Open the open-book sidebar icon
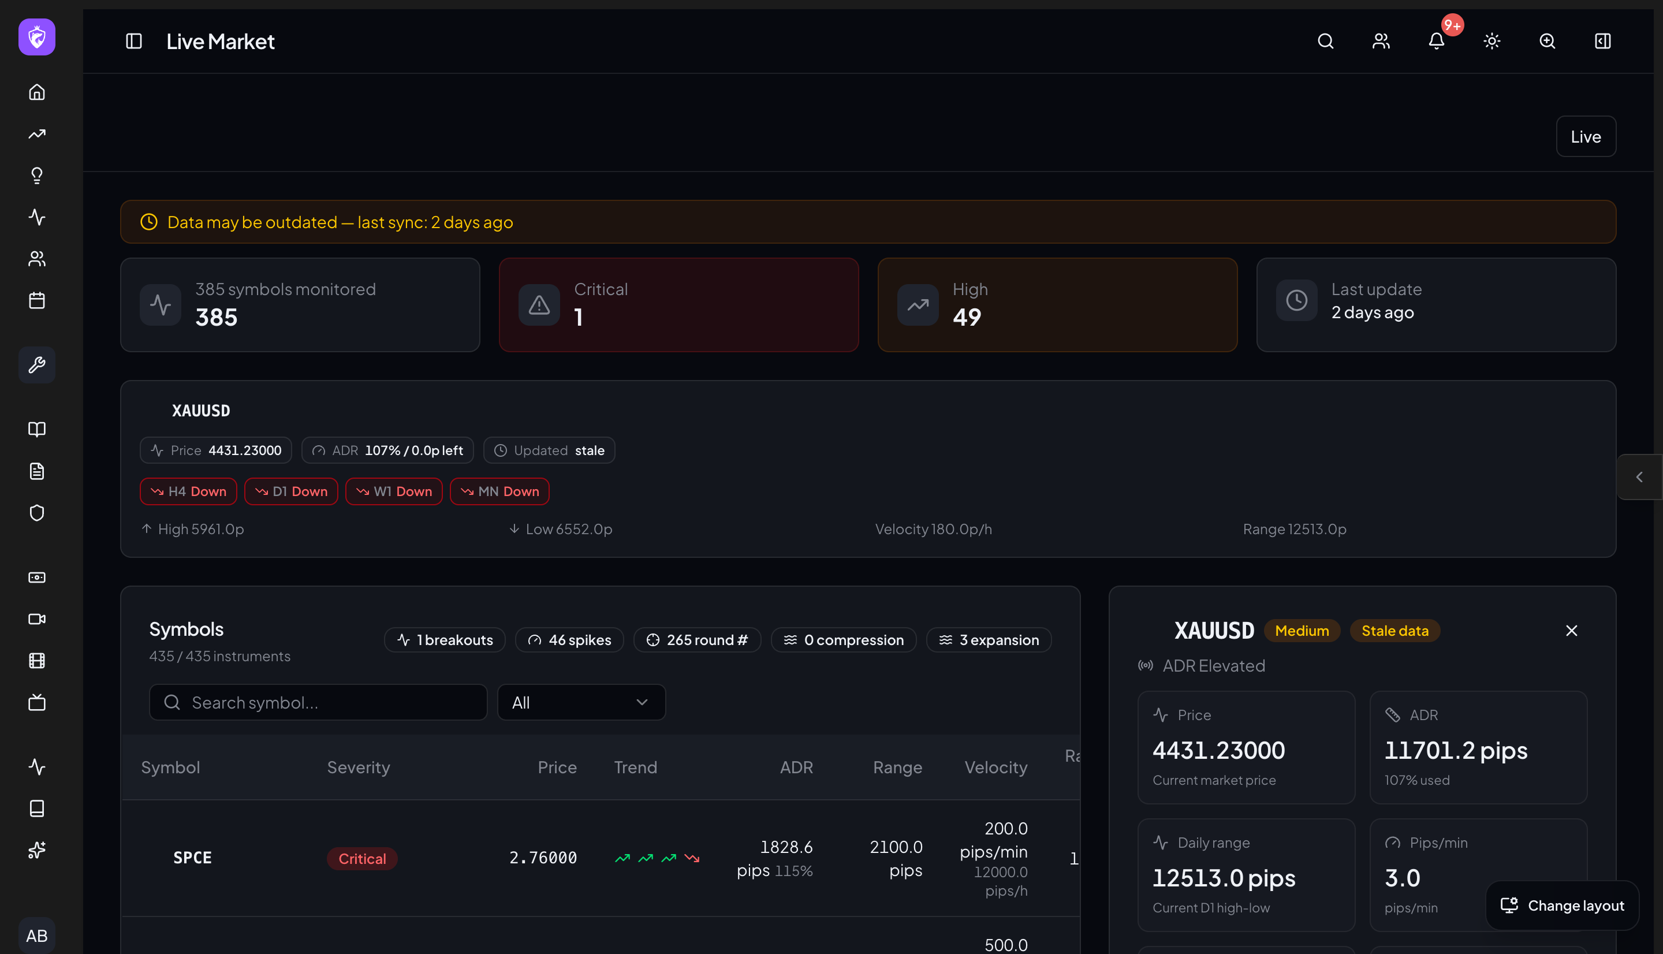 [37, 429]
